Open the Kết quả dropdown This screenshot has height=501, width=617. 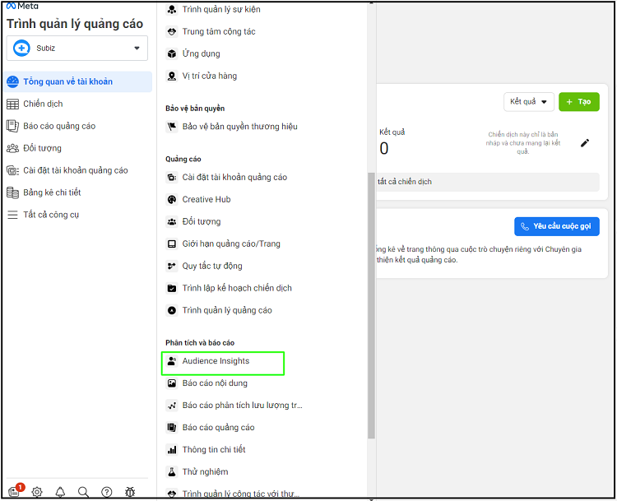(528, 102)
